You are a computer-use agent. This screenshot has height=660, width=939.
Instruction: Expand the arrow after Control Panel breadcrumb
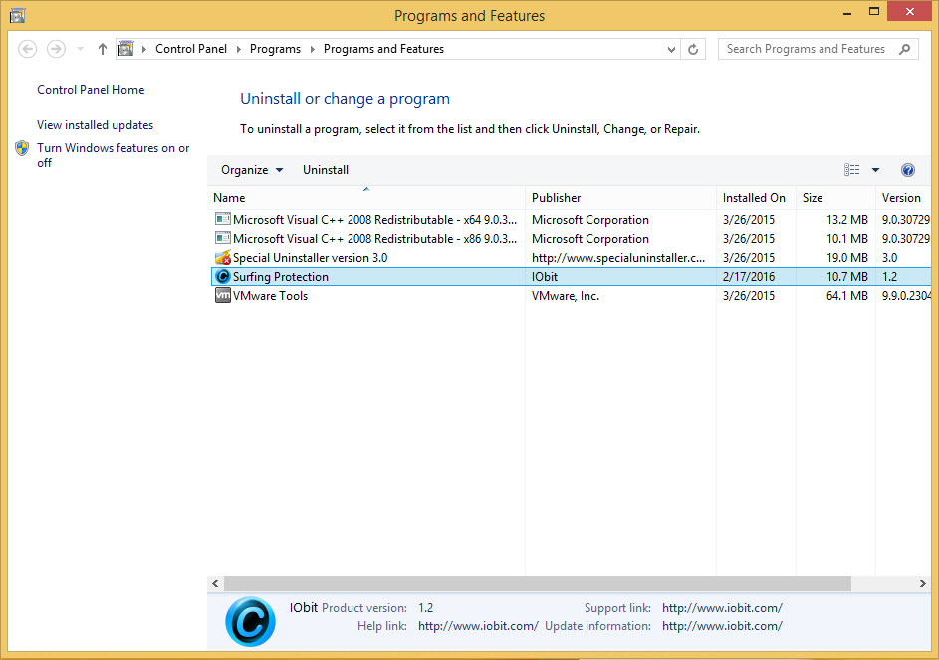(x=238, y=49)
